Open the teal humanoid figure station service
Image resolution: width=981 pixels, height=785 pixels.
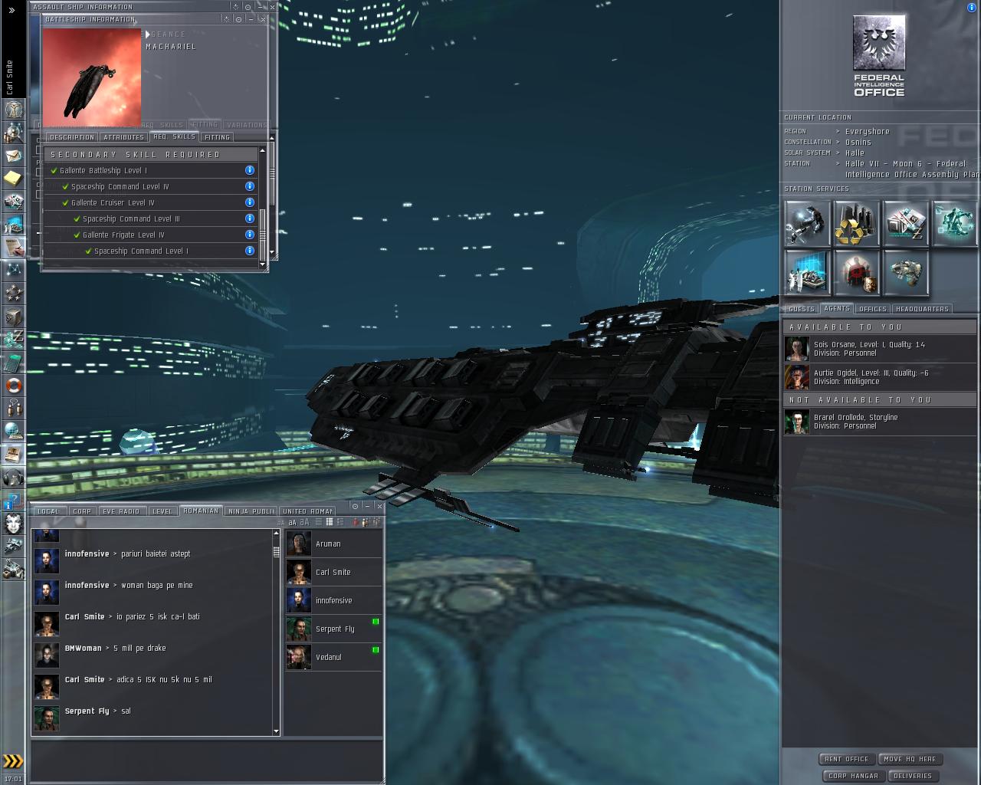pyautogui.click(x=955, y=223)
